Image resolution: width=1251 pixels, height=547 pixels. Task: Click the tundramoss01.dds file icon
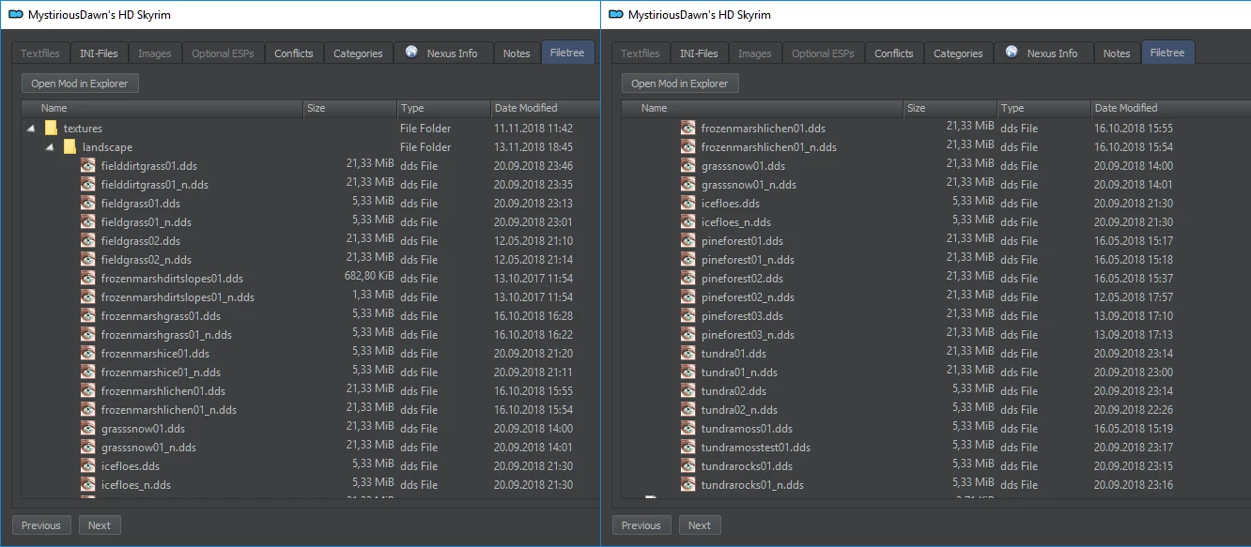(x=688, y=429)
